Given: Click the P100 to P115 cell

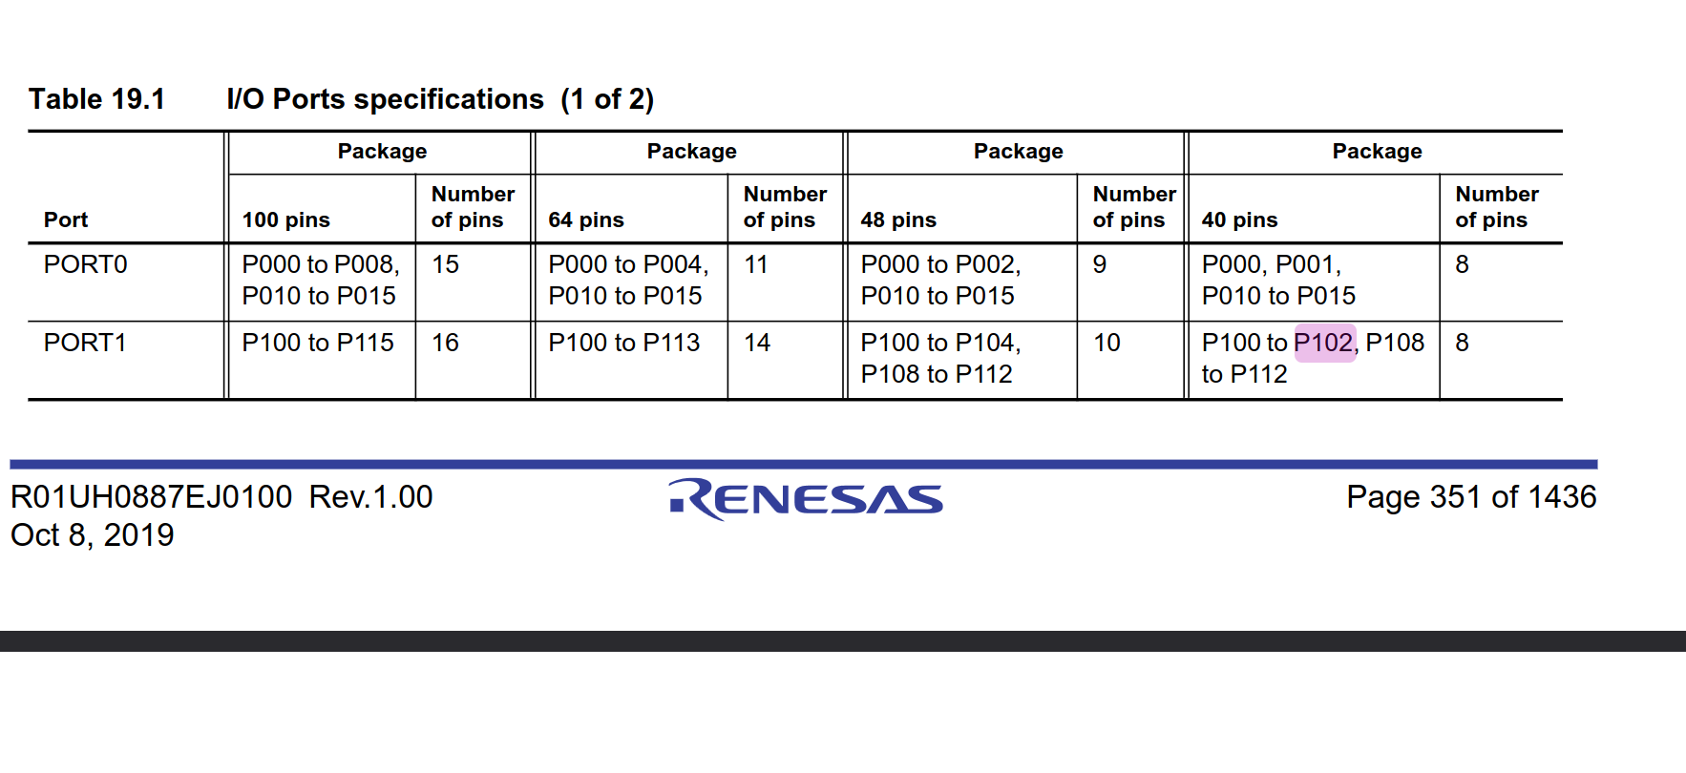Looking at the screenshot, I should (x=317, y=343).
